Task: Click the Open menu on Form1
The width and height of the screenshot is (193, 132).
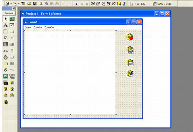Action: click(x=28, y=27)
